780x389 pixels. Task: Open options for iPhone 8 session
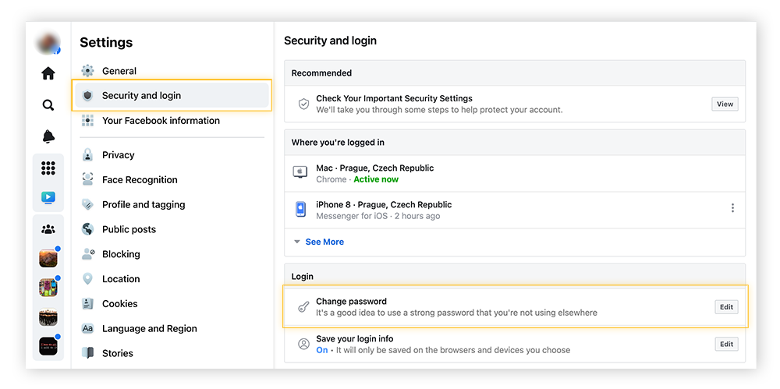(x=732, y=208)
